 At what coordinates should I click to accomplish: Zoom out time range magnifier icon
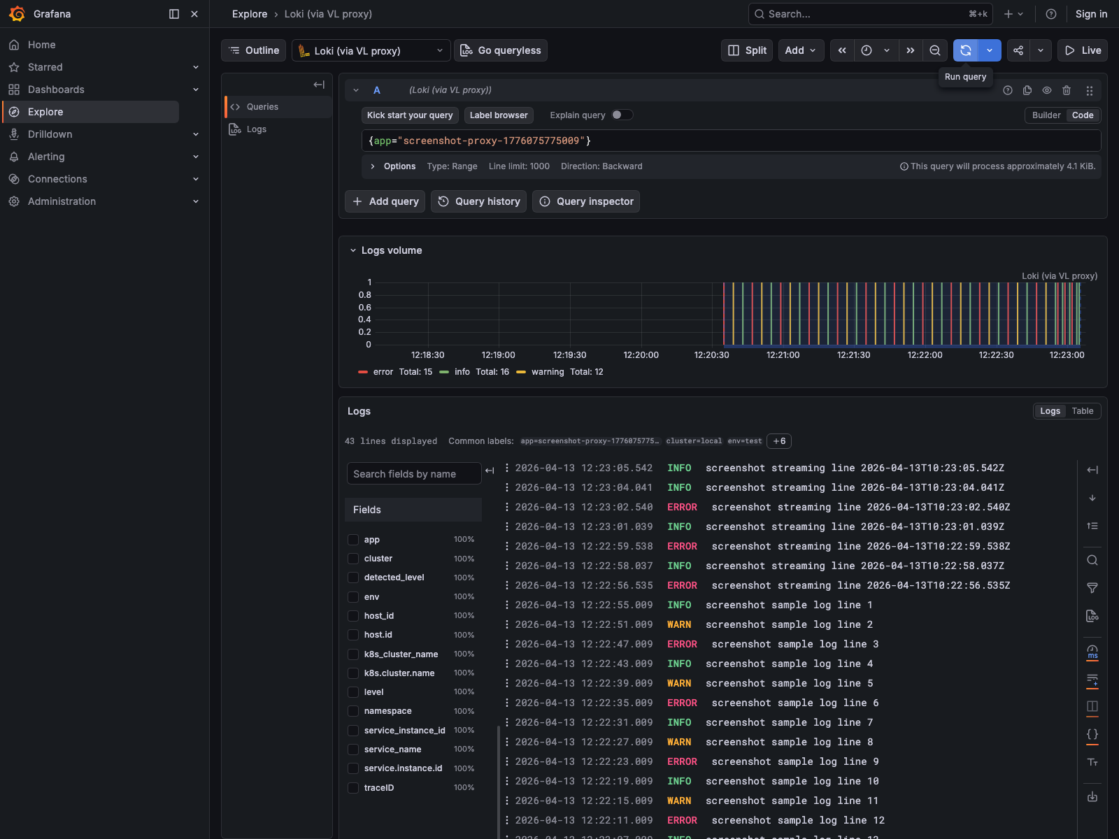coord(935,50)
